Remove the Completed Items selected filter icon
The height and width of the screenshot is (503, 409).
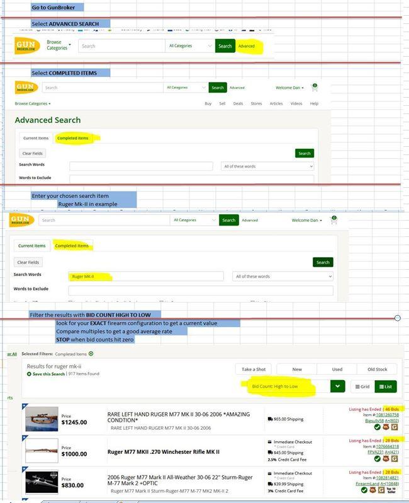(91, 354)
